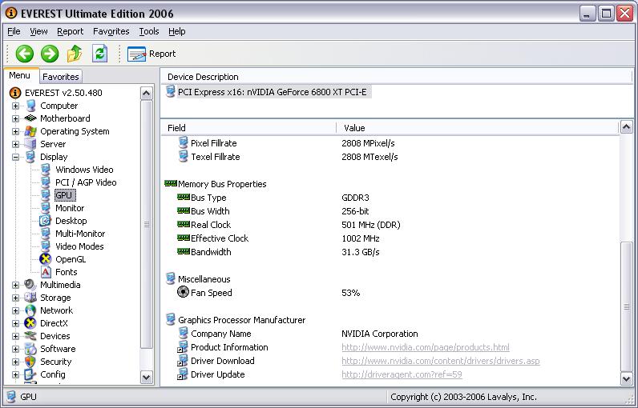Expand the Network tree node
638x408 pixels.
15,310
